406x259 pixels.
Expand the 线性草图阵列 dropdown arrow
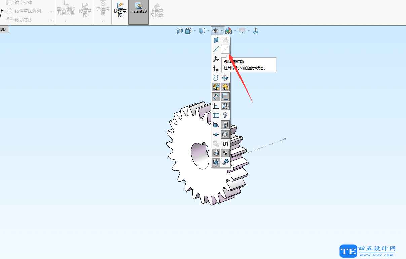(x=51, y=11)
